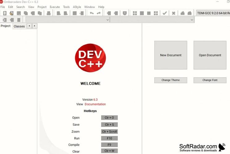Image resolution: width=230 pixels, height=154 pixels.
Task: Click the New file toolbar icon
Action: [x=5, y=13]
